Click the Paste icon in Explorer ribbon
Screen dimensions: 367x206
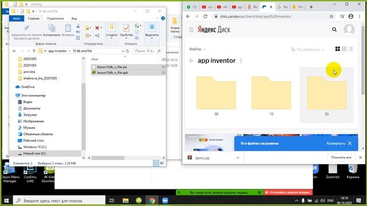(68, 28)
